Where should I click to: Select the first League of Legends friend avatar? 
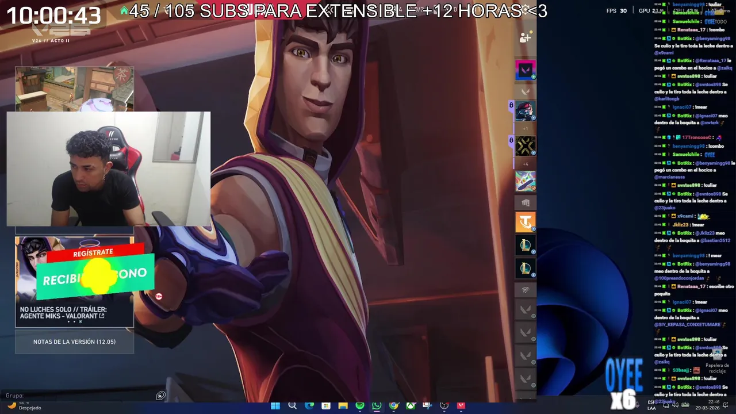point(525,245)
